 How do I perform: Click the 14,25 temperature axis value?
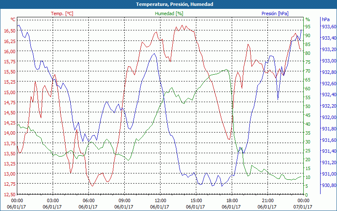10,123
